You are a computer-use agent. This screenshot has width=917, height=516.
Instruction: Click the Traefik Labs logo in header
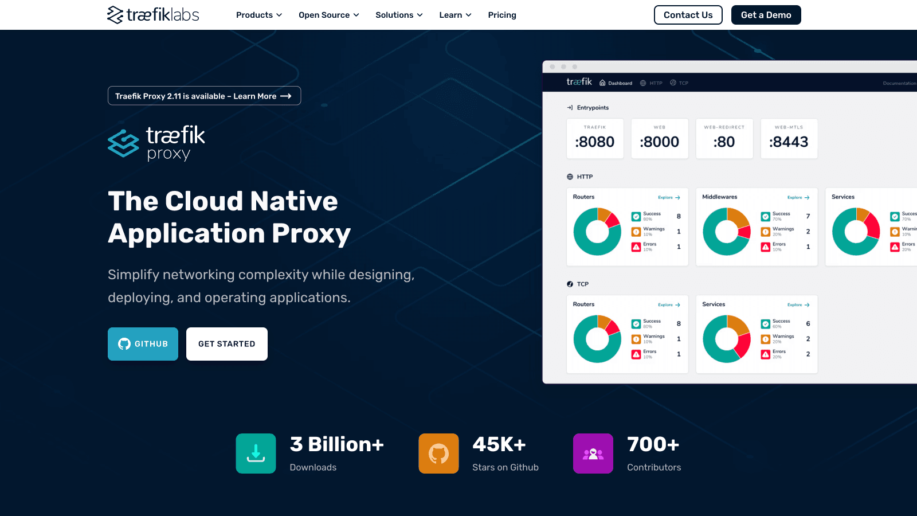153,15
